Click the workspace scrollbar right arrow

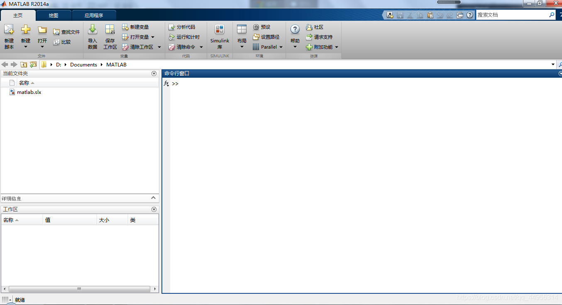tap(155, 289)
